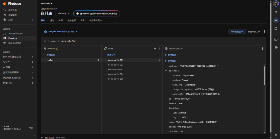Ask Gemini to explain Firestore concepts

coord(97,13)
